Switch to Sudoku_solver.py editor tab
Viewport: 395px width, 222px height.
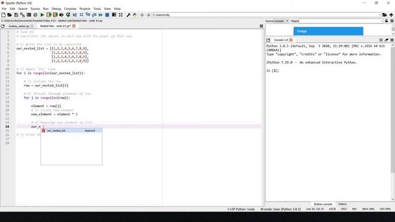coord(19,26)
